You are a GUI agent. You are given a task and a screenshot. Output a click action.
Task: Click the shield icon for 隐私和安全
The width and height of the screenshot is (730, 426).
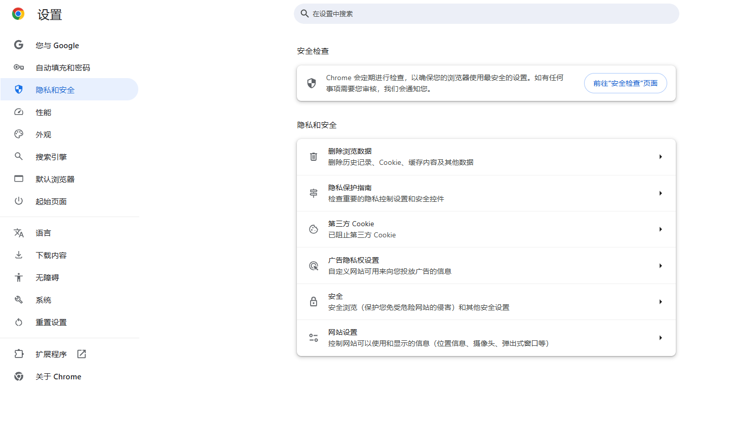point(19,90)
